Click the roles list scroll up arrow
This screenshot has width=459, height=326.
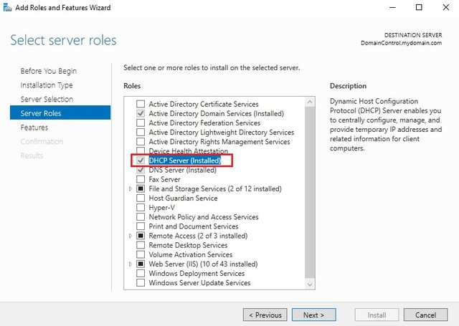[x=310, y=102]
